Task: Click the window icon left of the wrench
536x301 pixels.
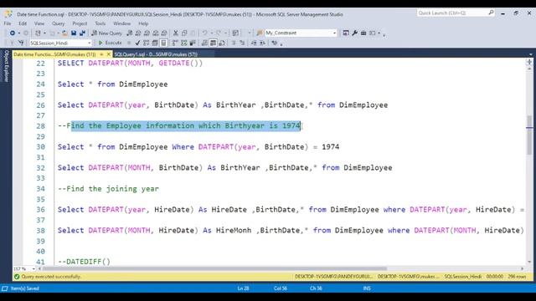Action: pos(346,33)
